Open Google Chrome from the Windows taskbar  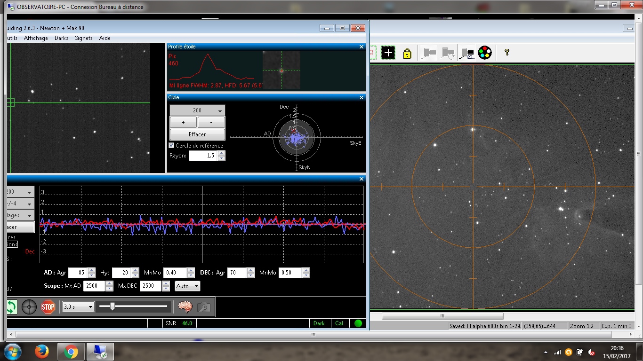coord(71,352)
